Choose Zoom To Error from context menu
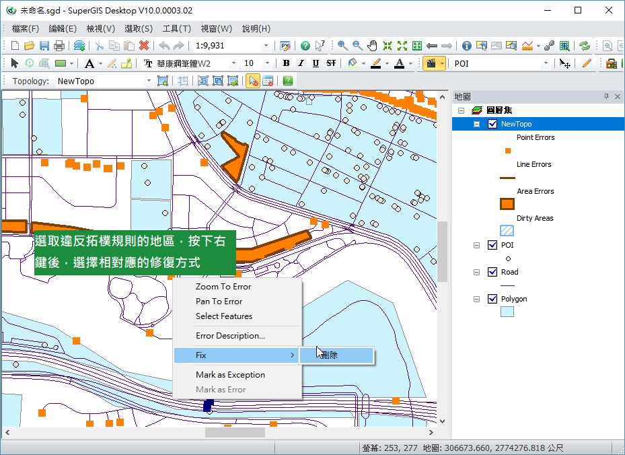The width and height of the screenshot is (625, 455). click(237, 286)
